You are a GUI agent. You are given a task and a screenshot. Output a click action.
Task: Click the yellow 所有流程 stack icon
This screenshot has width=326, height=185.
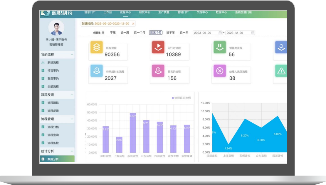coord(96,47)
